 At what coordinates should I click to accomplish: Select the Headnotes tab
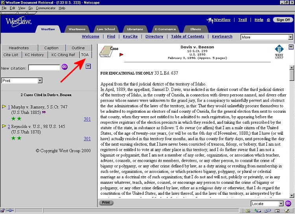click(x=19, y=48)
